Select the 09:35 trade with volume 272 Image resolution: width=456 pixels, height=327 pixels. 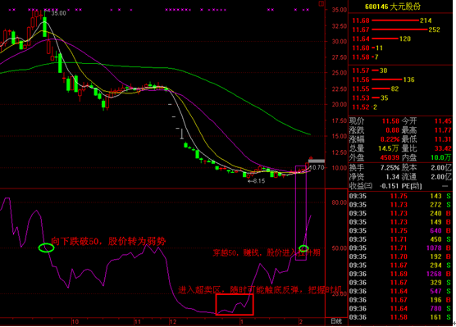pyautogui.click(x=400, y=205)
